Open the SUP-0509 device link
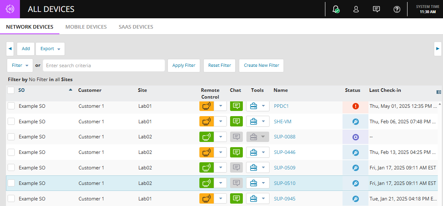The image size is (443, 206). tap(284, 168)
